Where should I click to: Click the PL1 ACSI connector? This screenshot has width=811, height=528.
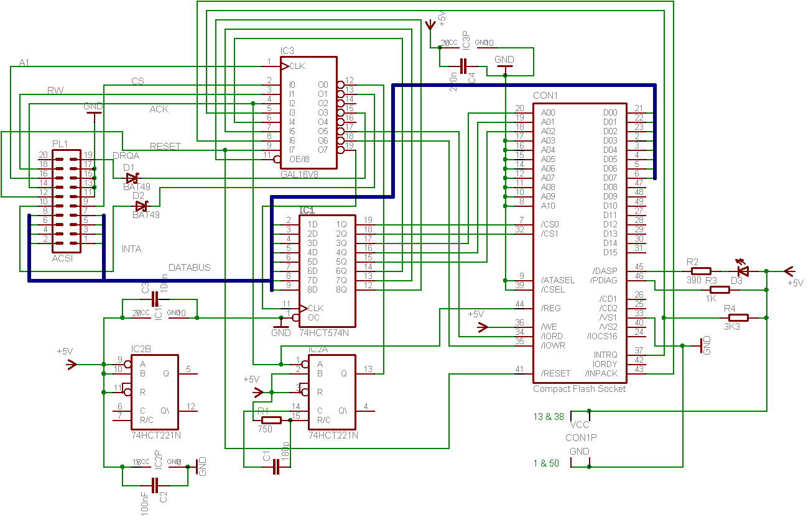65,200
